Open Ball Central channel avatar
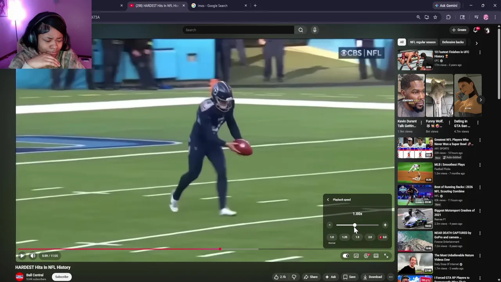The width and height of the screenshot is (501, 282). pyautogui.click(x=20, y=277)
